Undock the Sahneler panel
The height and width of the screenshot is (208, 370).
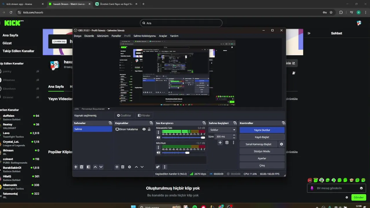point(110,123)
